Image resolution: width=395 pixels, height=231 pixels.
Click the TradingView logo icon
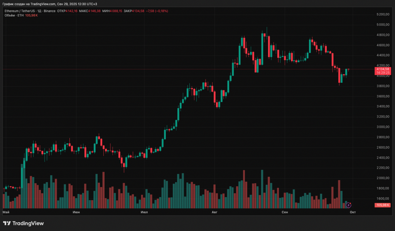pos(7,223)
